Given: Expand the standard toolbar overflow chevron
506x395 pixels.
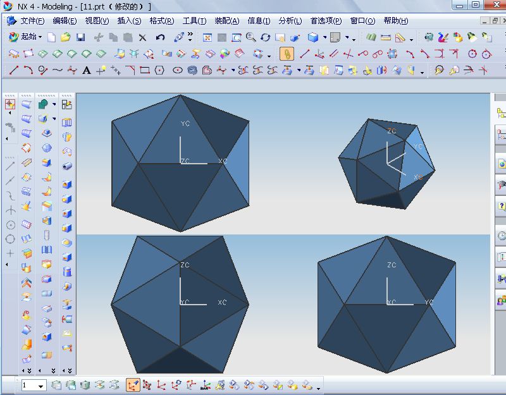Looking at the screenshot, I should pyautogui.click(x=190, y=36).
